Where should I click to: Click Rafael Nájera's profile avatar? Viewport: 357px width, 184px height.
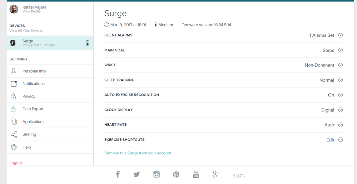(x=14, y=9)
